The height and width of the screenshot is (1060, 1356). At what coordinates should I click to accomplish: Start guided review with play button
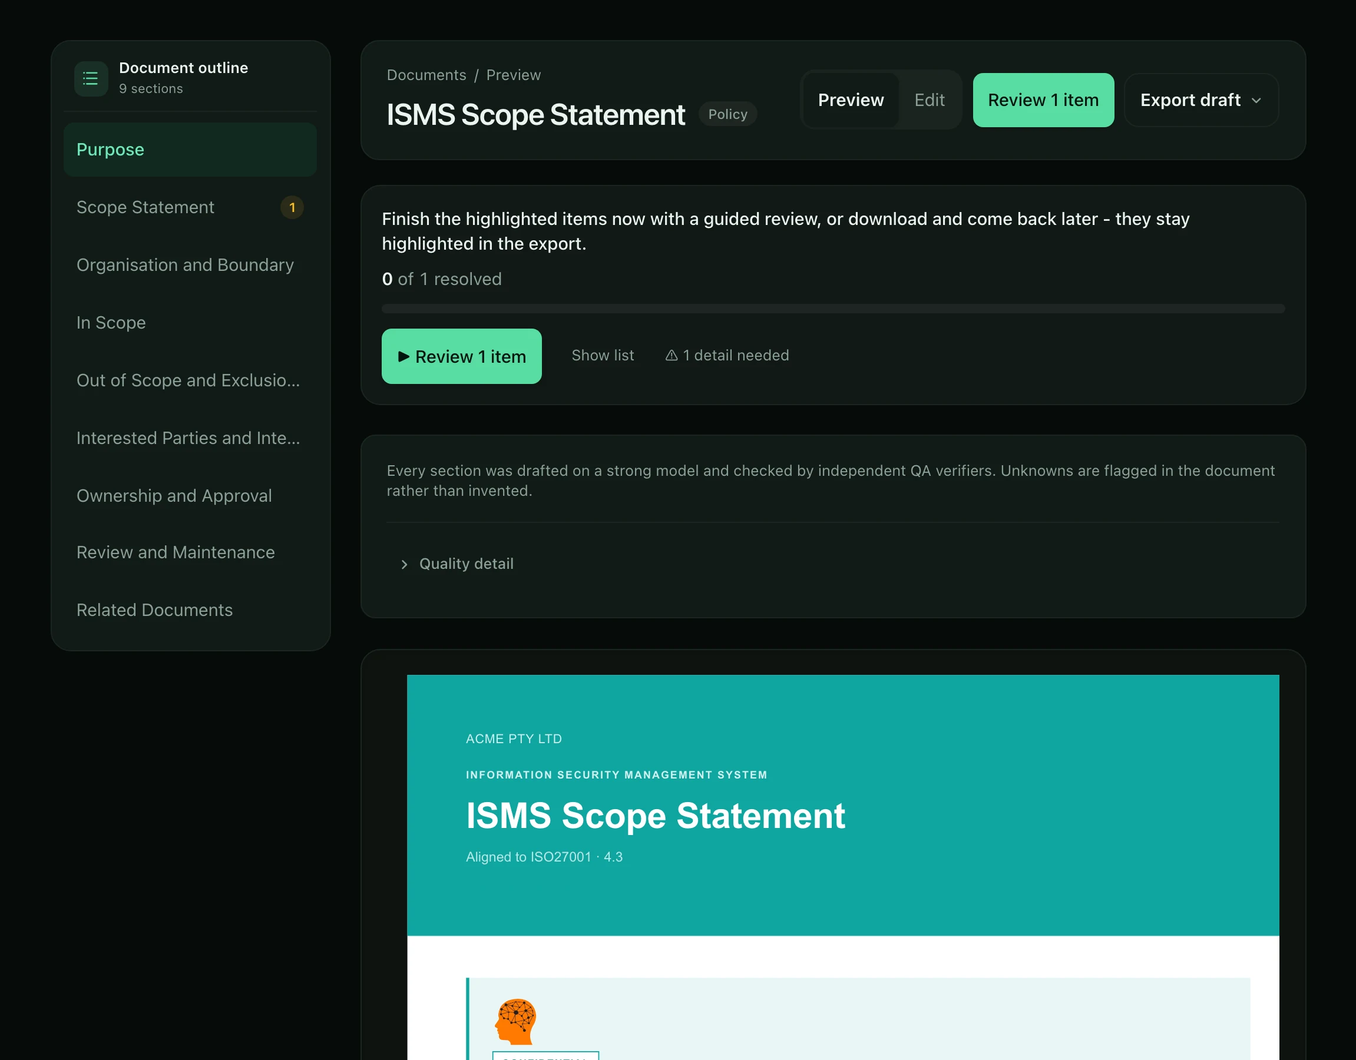(461, 356)
